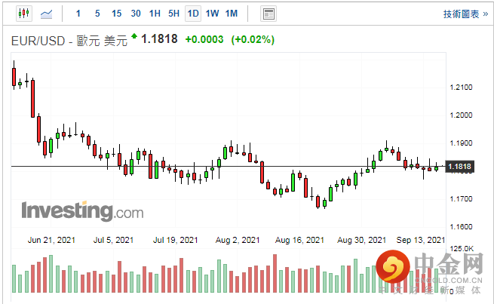
Task: Click the (+0.02%) percent change
Action: point(253,40)
